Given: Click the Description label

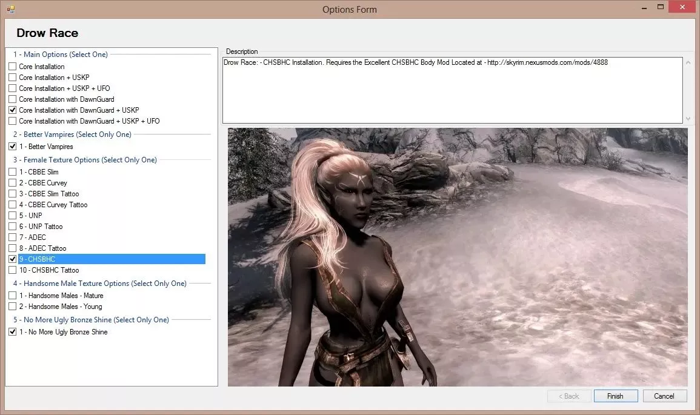Looking at the screenshot, I should [x=242, y=51].
